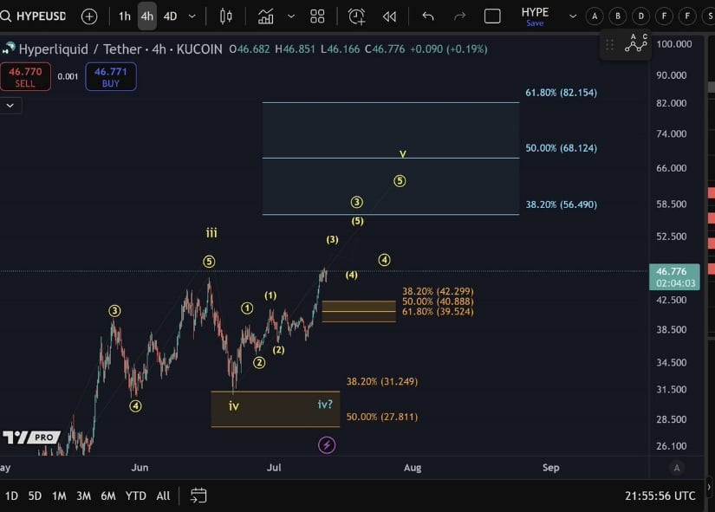715x512 pixels.
Task: Open symbol search for HYPEUSD
Action: (x=34, y=16)
